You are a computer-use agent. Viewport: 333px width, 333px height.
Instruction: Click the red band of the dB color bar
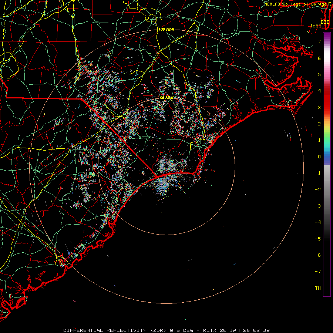click(x=327, y=101)
